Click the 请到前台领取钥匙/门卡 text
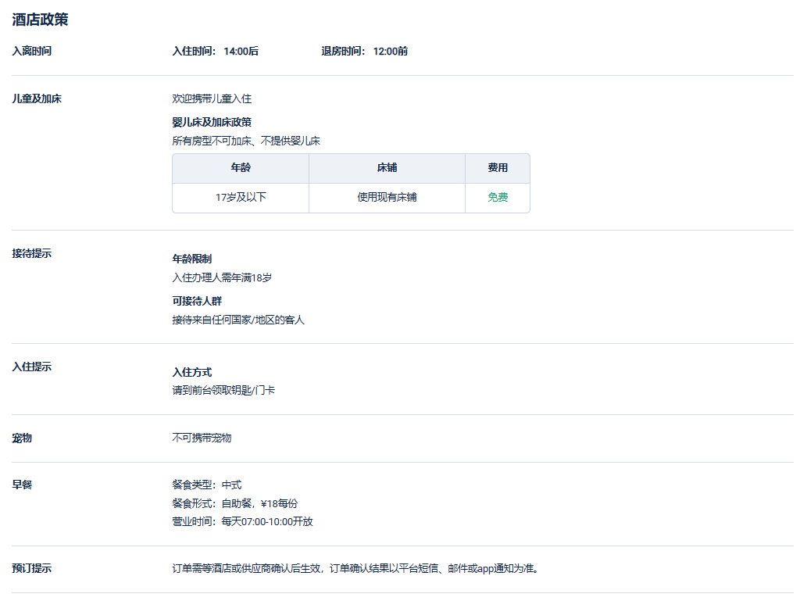 [223, 390]
